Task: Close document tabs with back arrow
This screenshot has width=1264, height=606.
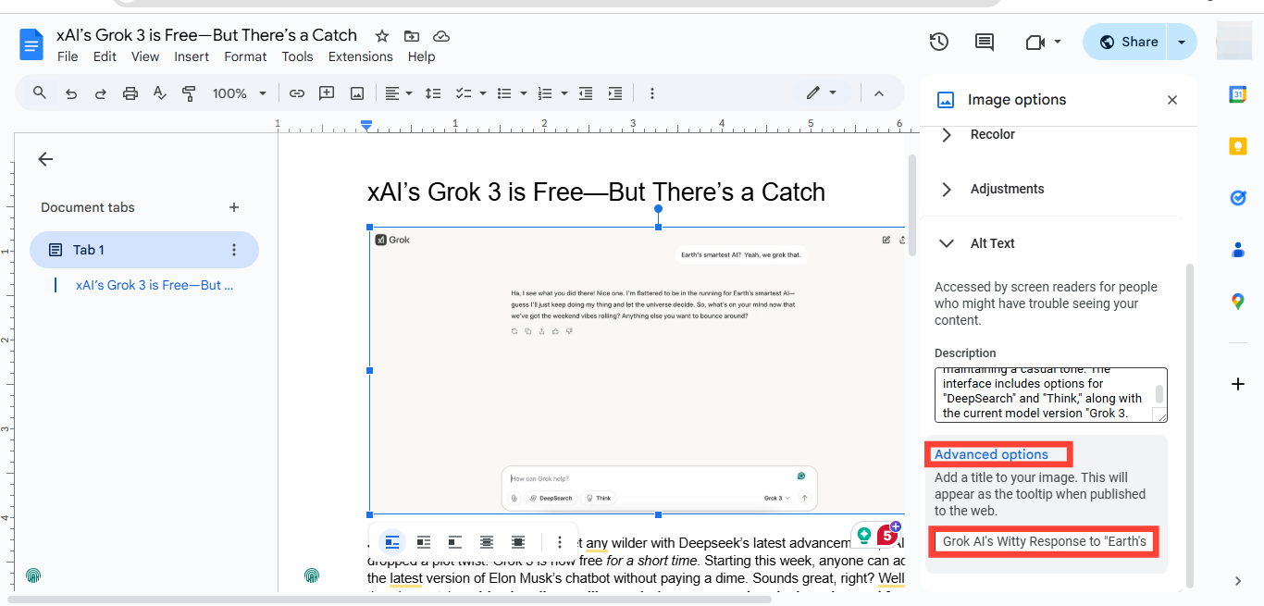Action: tap(45, 159)
